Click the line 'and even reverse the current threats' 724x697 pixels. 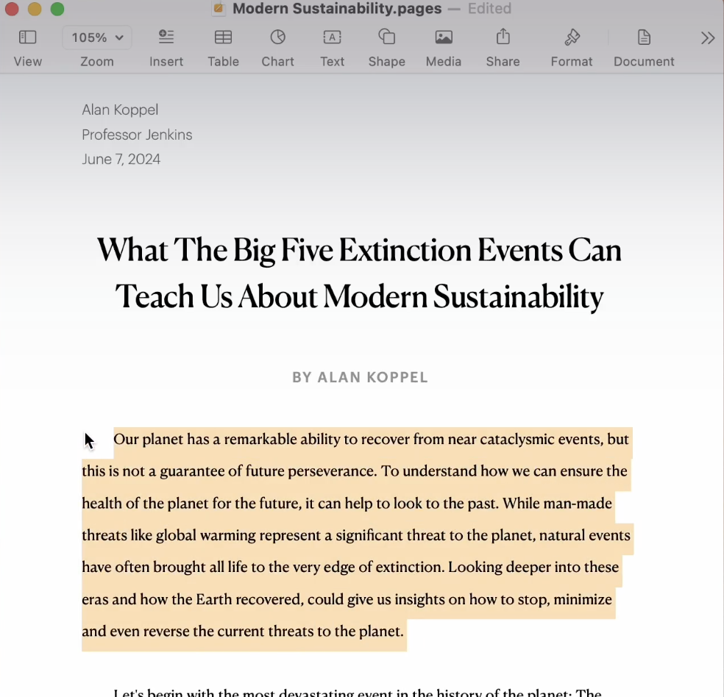pos(243,631)
